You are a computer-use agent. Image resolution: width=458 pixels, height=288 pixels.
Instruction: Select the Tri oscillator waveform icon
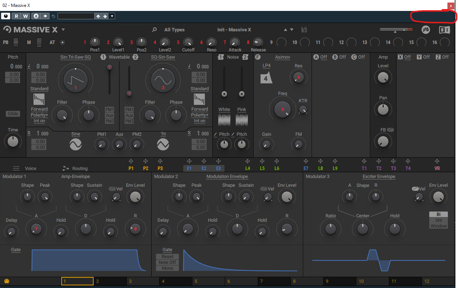tap(163, 145)
